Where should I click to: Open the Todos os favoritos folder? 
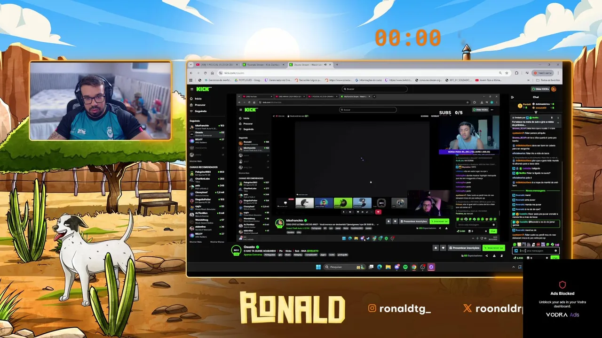click(548, 80)
